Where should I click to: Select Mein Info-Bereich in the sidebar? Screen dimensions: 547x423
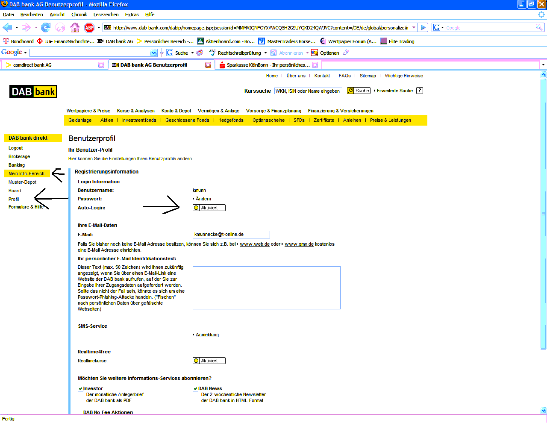point(26,173)
